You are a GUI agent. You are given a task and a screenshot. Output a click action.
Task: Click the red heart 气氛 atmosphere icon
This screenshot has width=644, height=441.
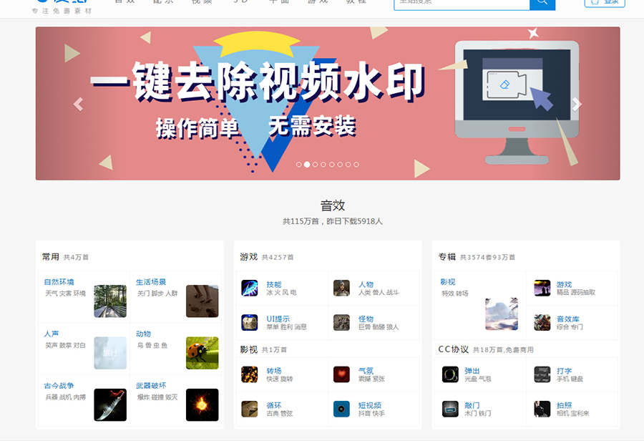tap(341, 375)
